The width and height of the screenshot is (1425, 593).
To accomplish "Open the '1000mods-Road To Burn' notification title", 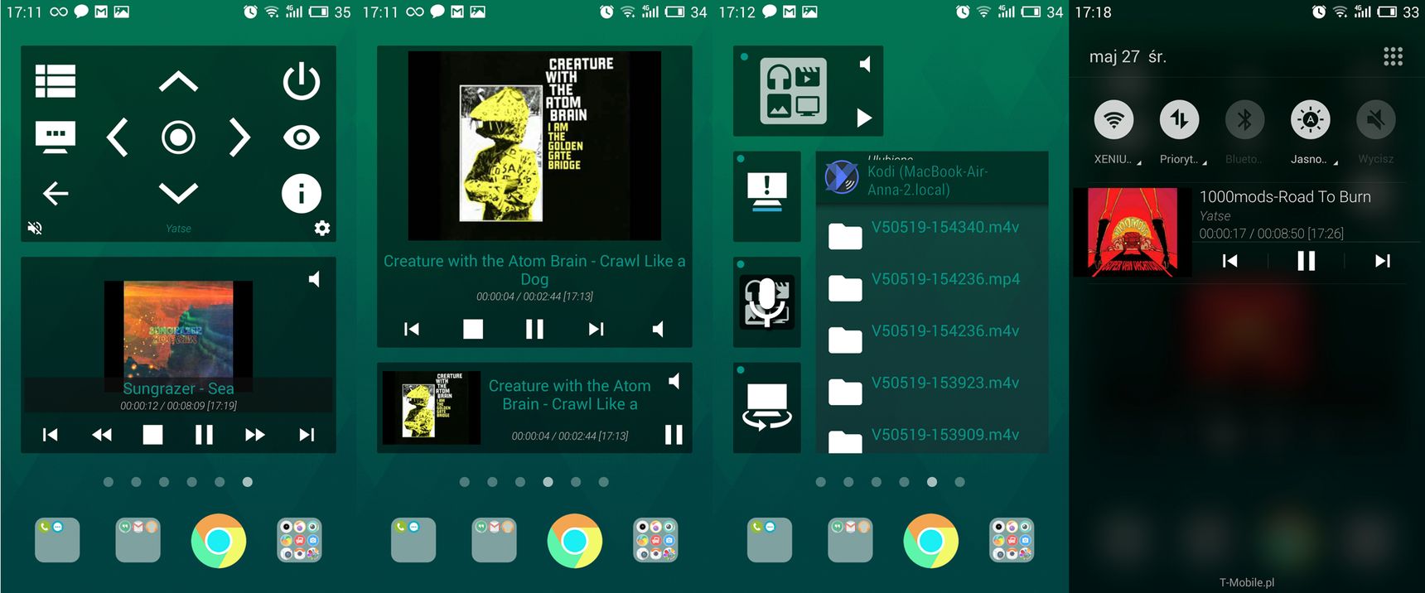I will (x=1285, y=196).
